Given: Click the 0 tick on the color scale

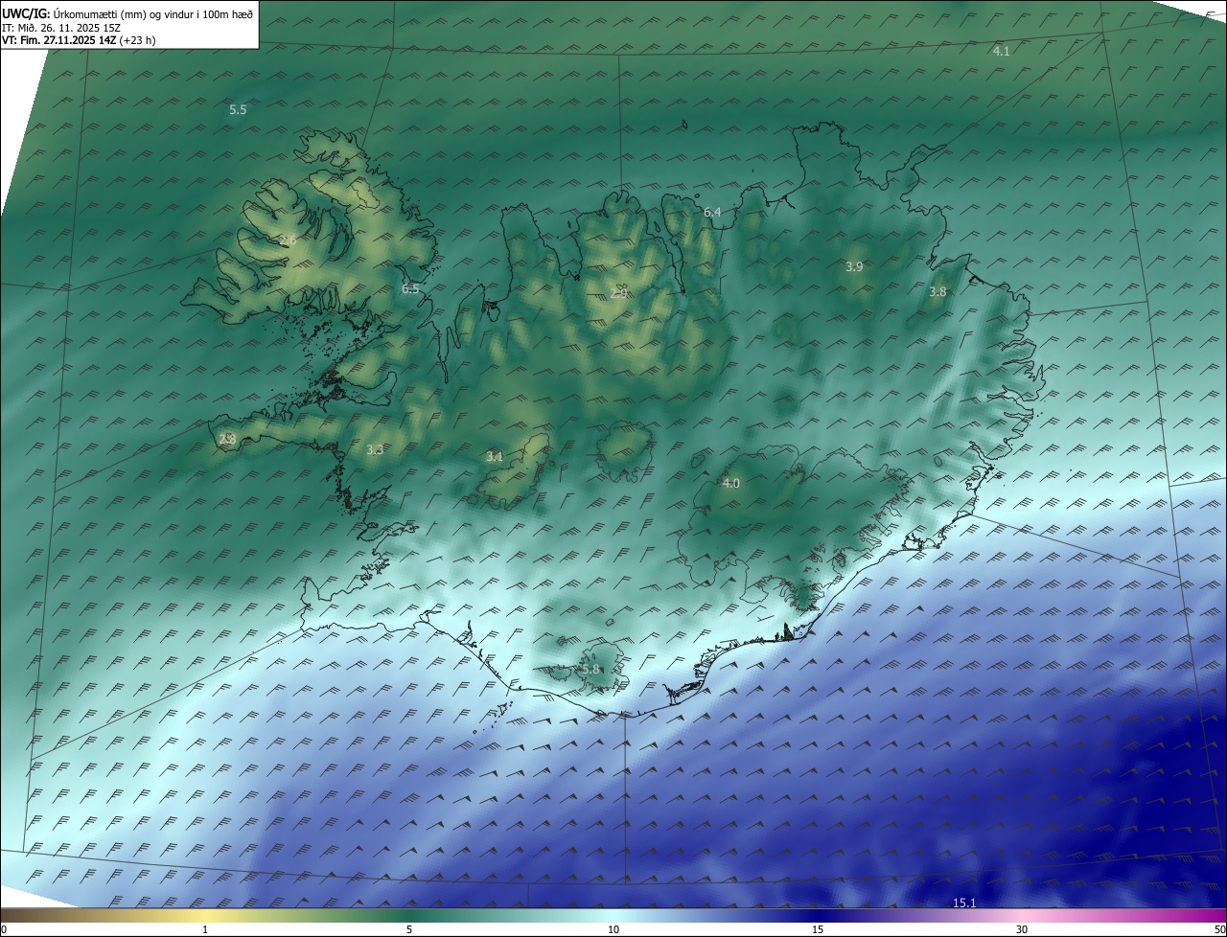Looking at the screenshot, I should point(4,929).
